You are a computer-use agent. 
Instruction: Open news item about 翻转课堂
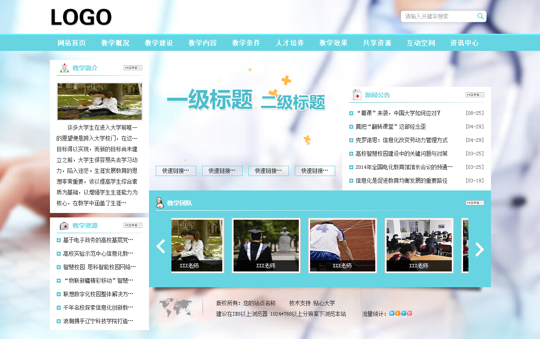pyautogui.click(x=391, y=127)
